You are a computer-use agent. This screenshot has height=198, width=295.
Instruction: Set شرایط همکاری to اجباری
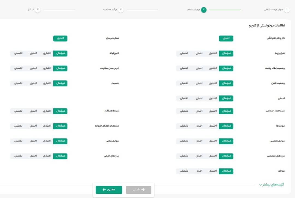33,111
